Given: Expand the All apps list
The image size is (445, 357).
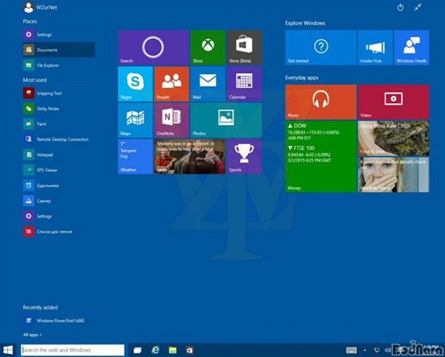Looking at the screenshot, I should [33, 335].
